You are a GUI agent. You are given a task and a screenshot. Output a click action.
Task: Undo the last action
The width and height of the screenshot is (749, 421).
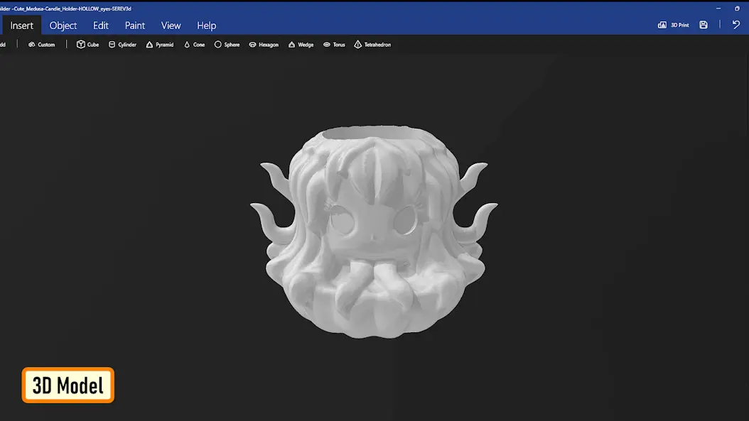click(736, 25)
